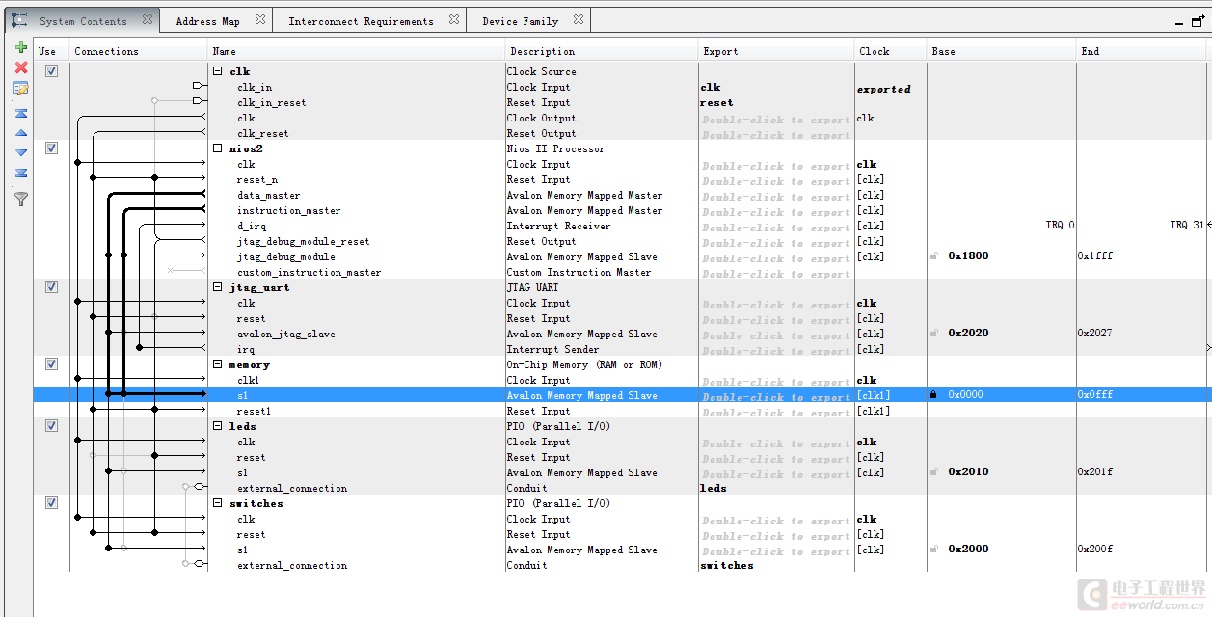Collapse the switches component tree
Image resolution: width=1212 pixels, height=617 pixels.
click(218, 503)
